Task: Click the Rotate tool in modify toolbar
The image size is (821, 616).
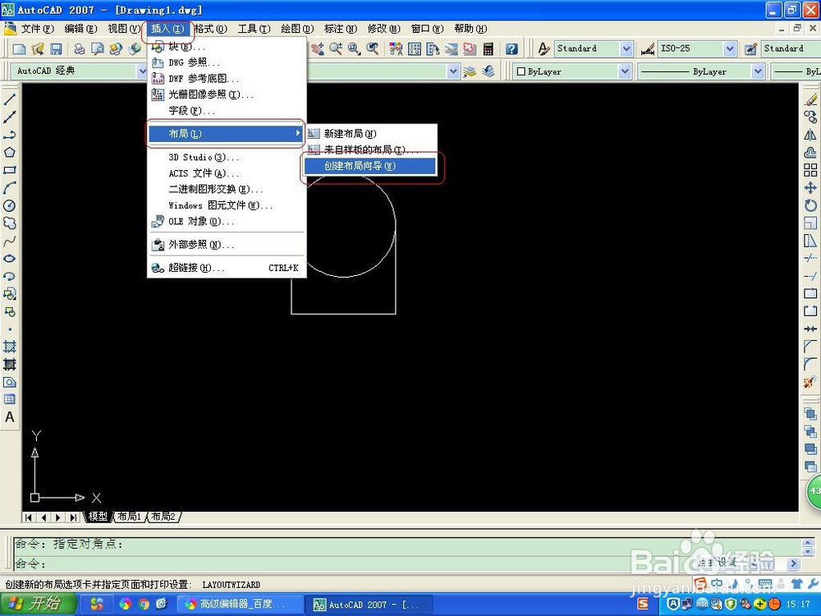Action: 810,205
